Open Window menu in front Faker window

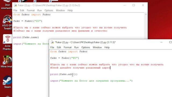[x=97, y=47]
